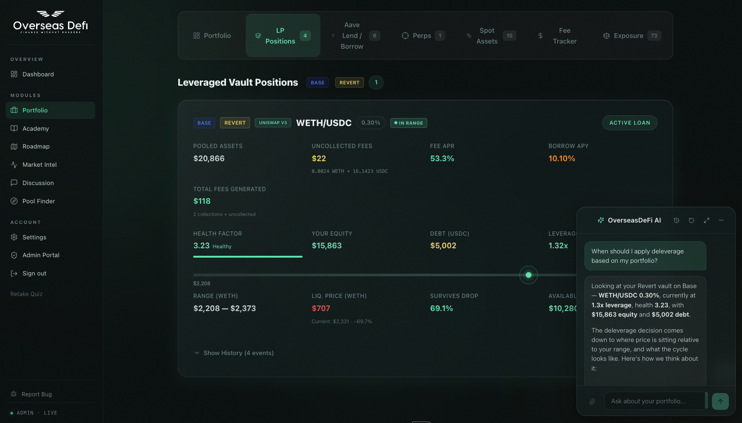
Task: Click the Sign out arrow icon
Action: click(x=14, y=274)
